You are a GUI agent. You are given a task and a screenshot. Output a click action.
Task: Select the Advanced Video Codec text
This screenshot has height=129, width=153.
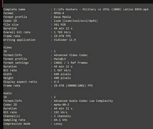[71, 55]
